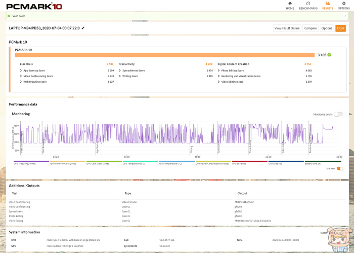Expand Video Conferencing Score

click(x=21, y=76)
